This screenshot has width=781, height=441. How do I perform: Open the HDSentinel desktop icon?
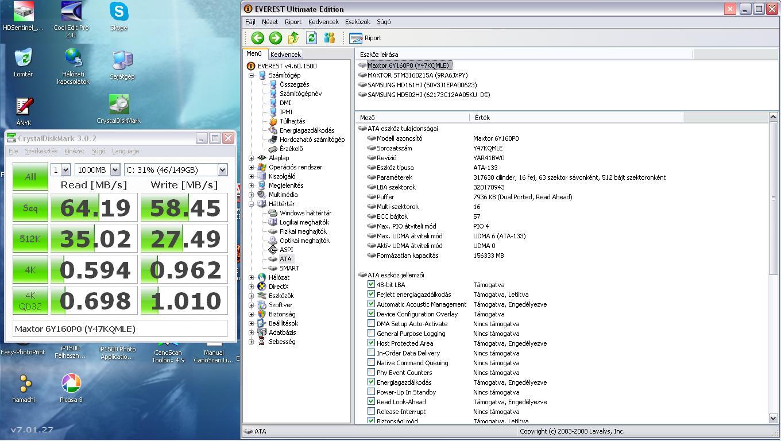23,16
